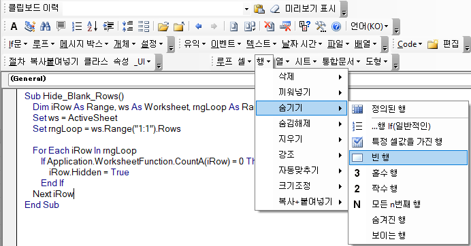Click the numbered lines list icon
471x246 pixels.
coord(77,27)
